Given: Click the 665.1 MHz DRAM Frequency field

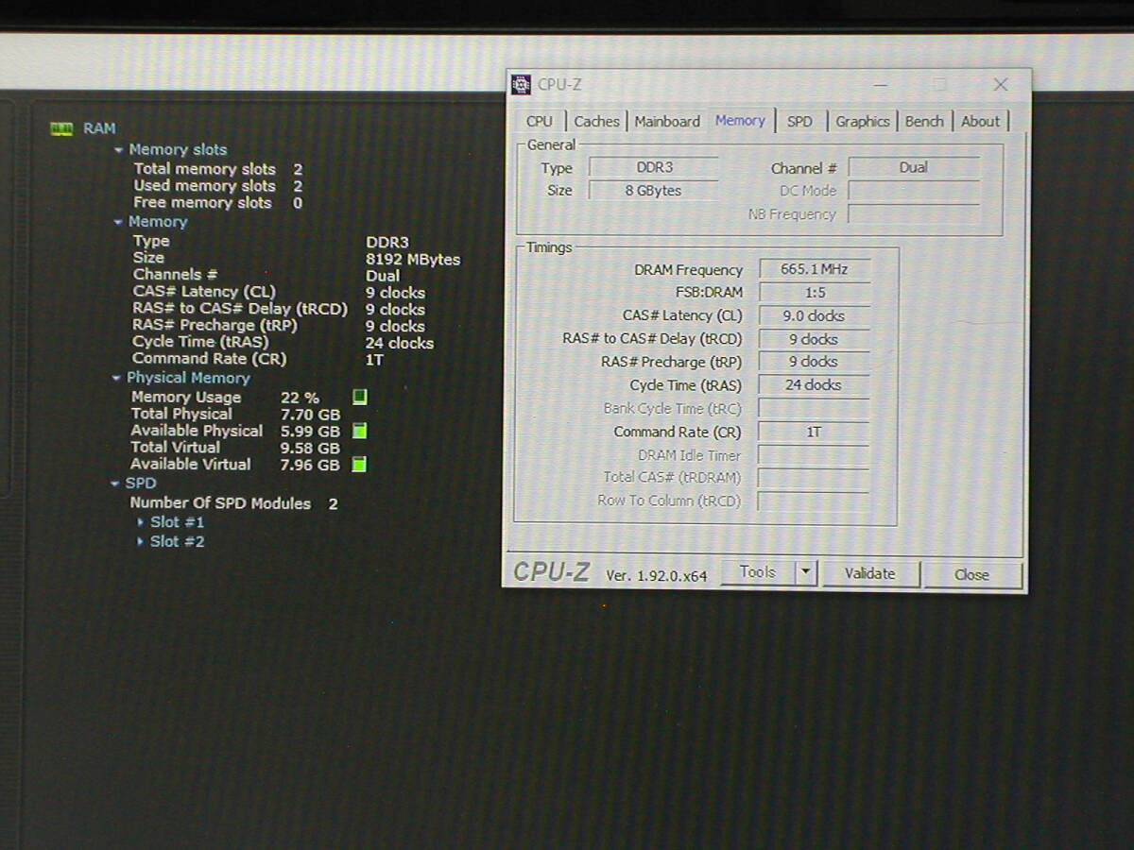Looking at the screenshot, I should click(x=814, y=269).
